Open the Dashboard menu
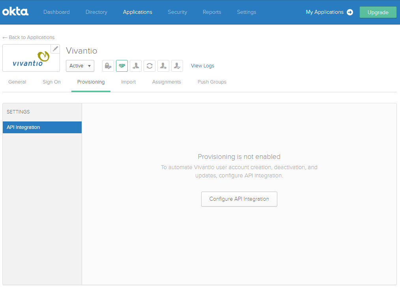This screenshot has width=400, height=289. pyautogui.click(x=56, y=12)
